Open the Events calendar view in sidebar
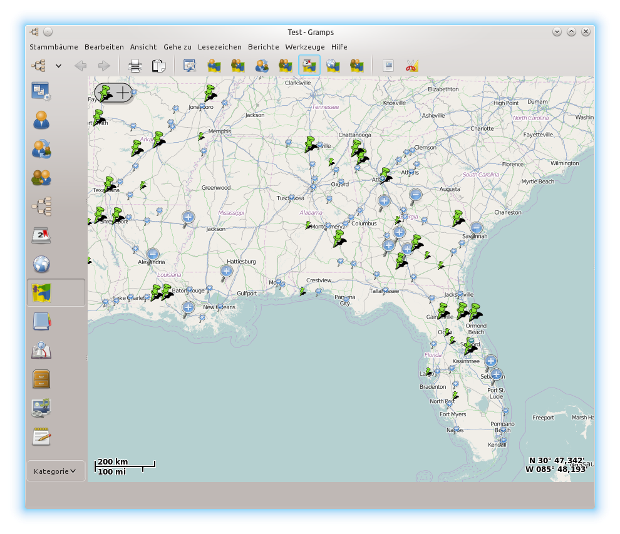620x534 pixels. 41,235
